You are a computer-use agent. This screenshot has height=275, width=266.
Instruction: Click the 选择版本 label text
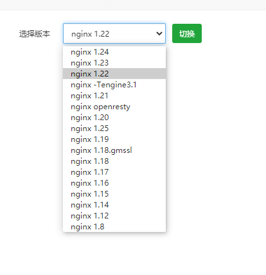point(35,34)
